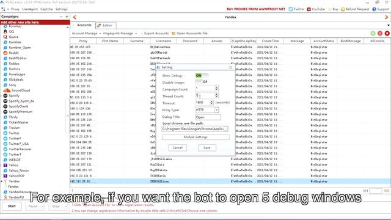Add new campaign with green plus icon
Viewport: 391px width, 220px height.
coord(67,16)
